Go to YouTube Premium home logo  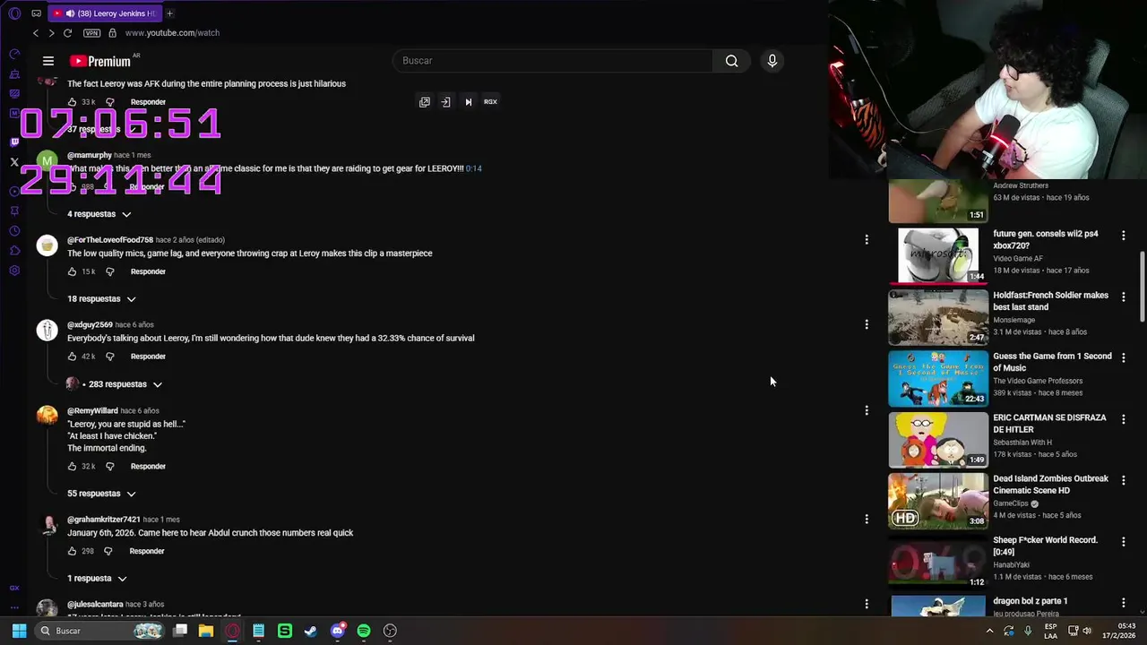100,61
